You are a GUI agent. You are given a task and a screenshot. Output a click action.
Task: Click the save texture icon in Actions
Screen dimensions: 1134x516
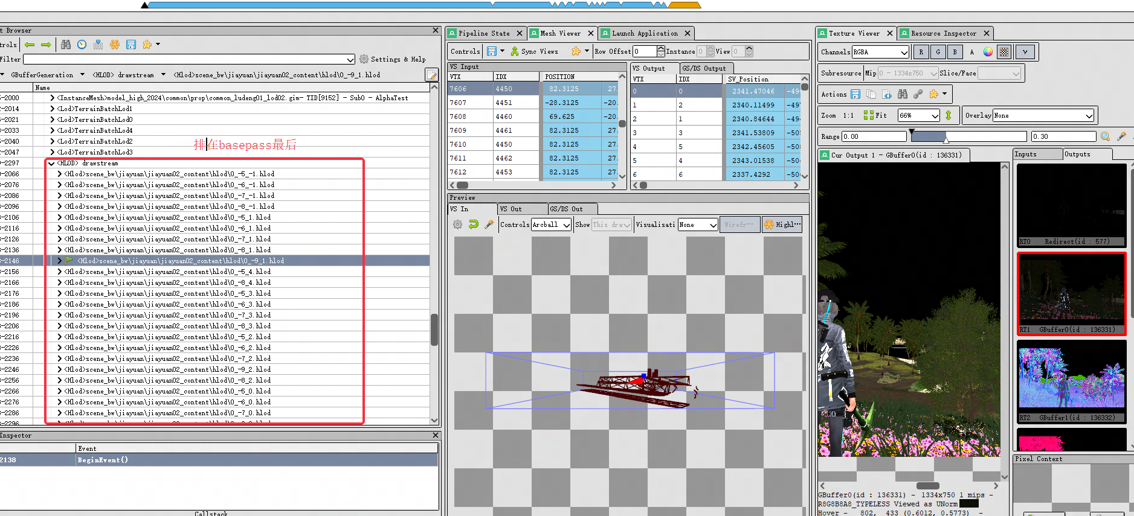(855, 94)
